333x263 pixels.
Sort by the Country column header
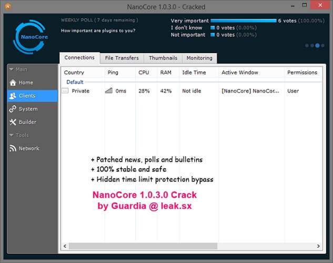coord(83,73)
